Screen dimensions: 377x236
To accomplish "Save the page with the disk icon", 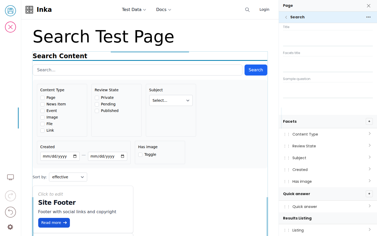I will pos(10,11).
